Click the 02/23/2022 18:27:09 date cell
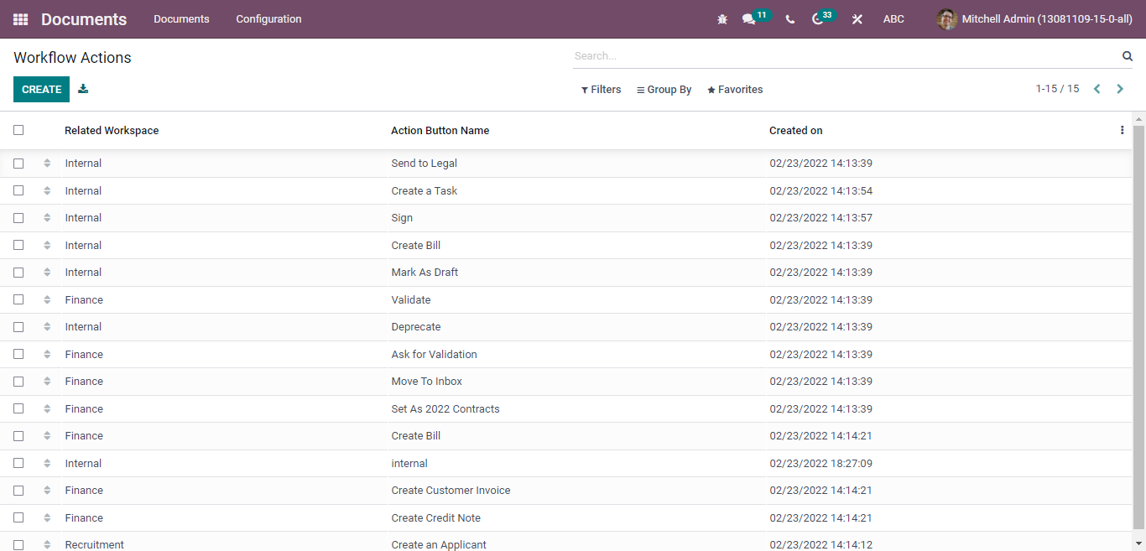 click(x=821, y=464)
